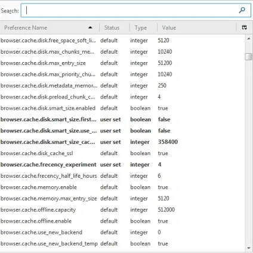Click the value 250
253x253 pixels.
pos(162,85)
